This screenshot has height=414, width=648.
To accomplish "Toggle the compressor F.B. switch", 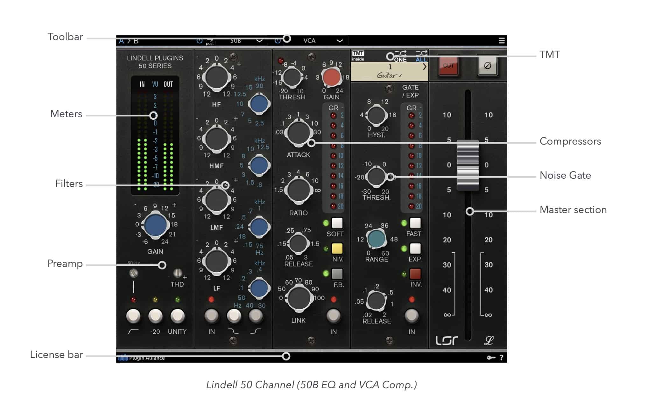I will (337, 274).
